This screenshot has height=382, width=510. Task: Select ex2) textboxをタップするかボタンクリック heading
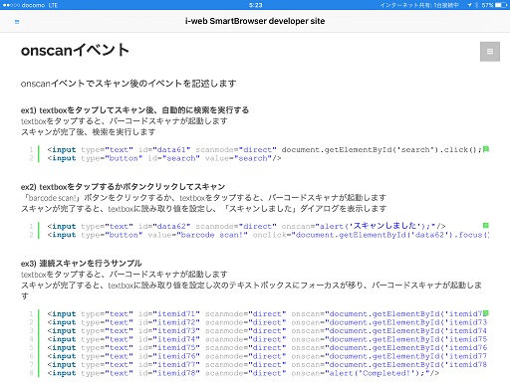coord(123,187)
